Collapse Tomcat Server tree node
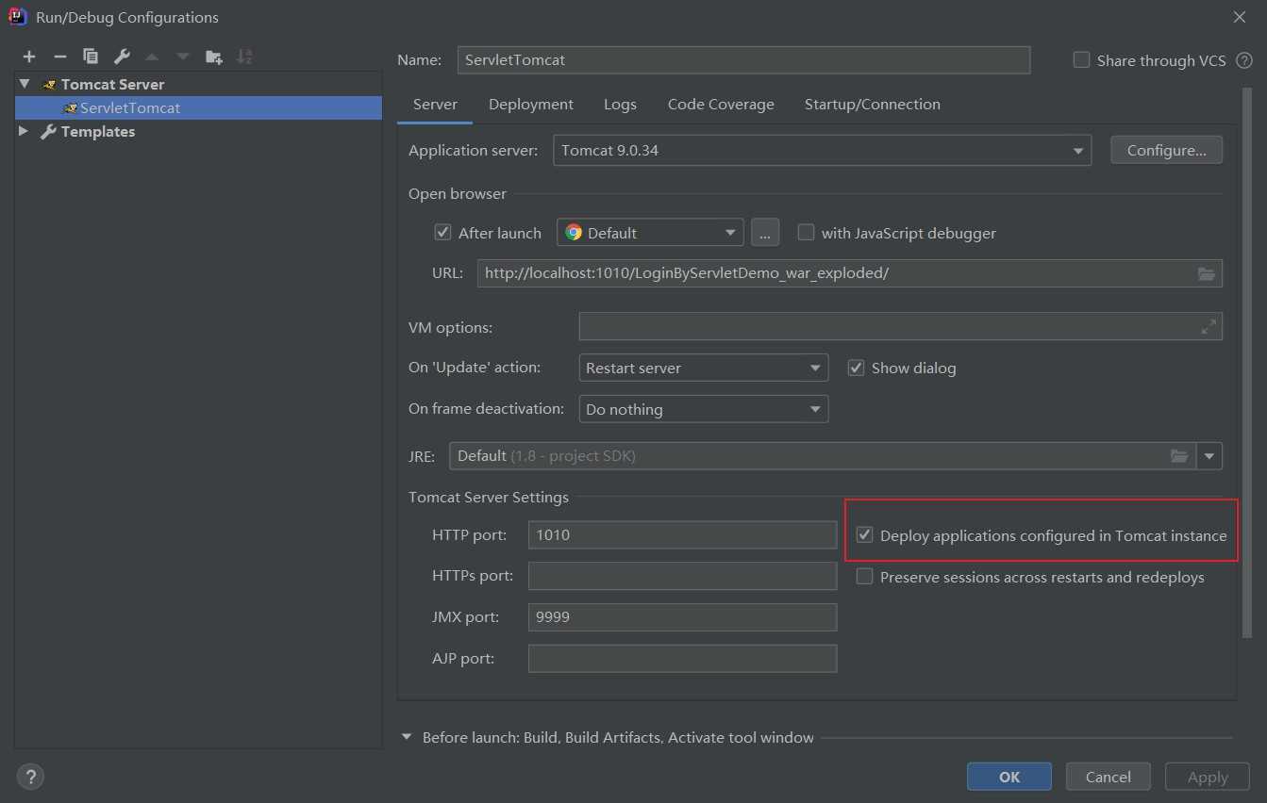Screen dimensions: 1267x803 point(25,84)
